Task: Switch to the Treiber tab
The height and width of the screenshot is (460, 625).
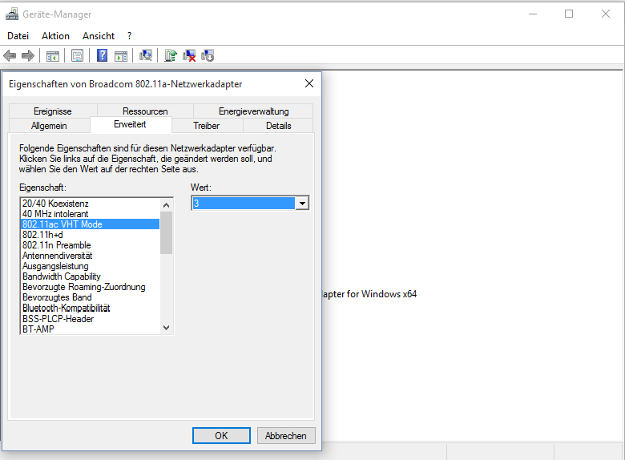Action: pos(207,126)
